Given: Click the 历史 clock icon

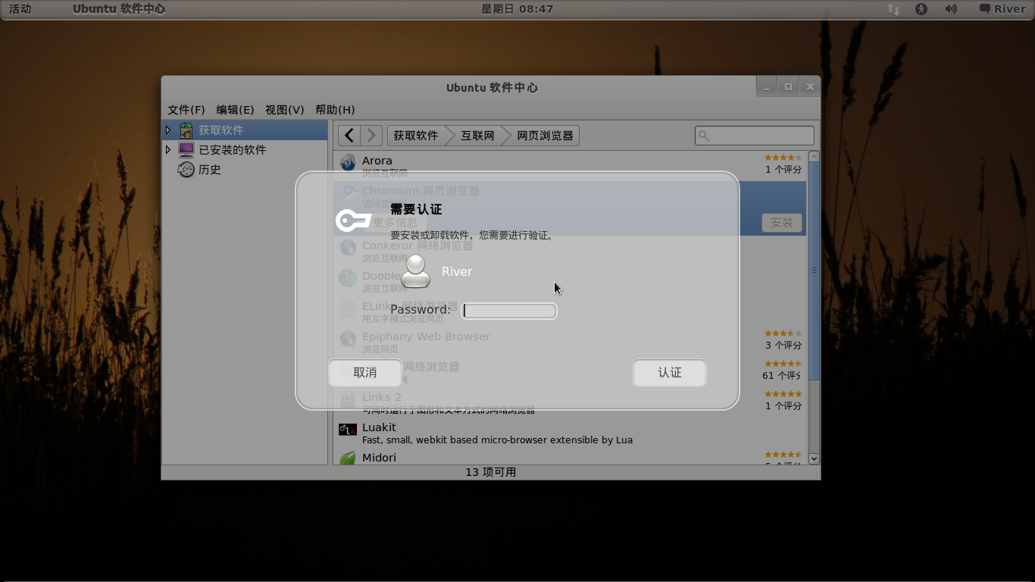Looking at the screenshot, I should pos(186,170).
